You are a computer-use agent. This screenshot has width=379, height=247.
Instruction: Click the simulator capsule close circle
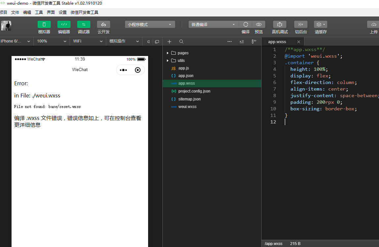click(x=138, y=70)
